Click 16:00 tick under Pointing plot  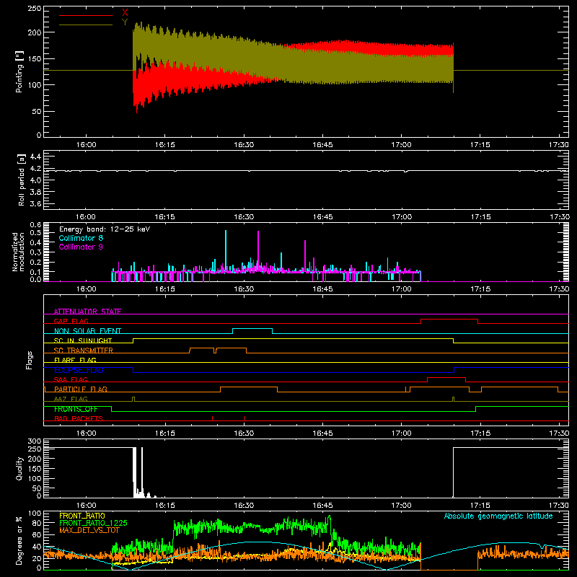click(x=86, y=145)
